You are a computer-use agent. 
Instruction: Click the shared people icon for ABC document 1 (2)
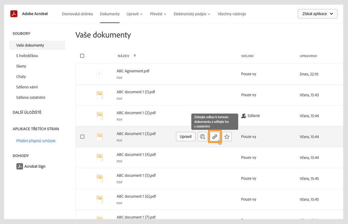click(243, 116)
